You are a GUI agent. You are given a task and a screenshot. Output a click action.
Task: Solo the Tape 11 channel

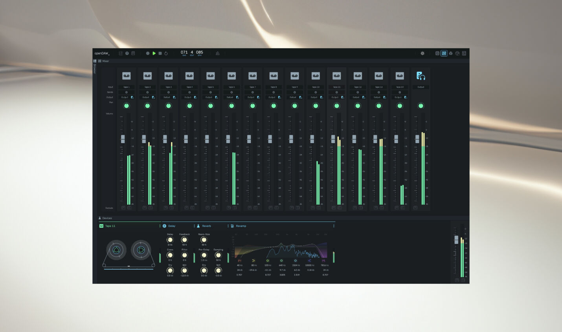point(340,208)
